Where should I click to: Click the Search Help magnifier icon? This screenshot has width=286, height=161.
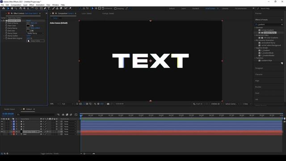click(258, 8)
